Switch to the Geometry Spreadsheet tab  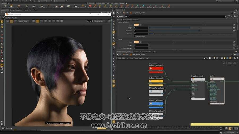click(x=16, y=10)
